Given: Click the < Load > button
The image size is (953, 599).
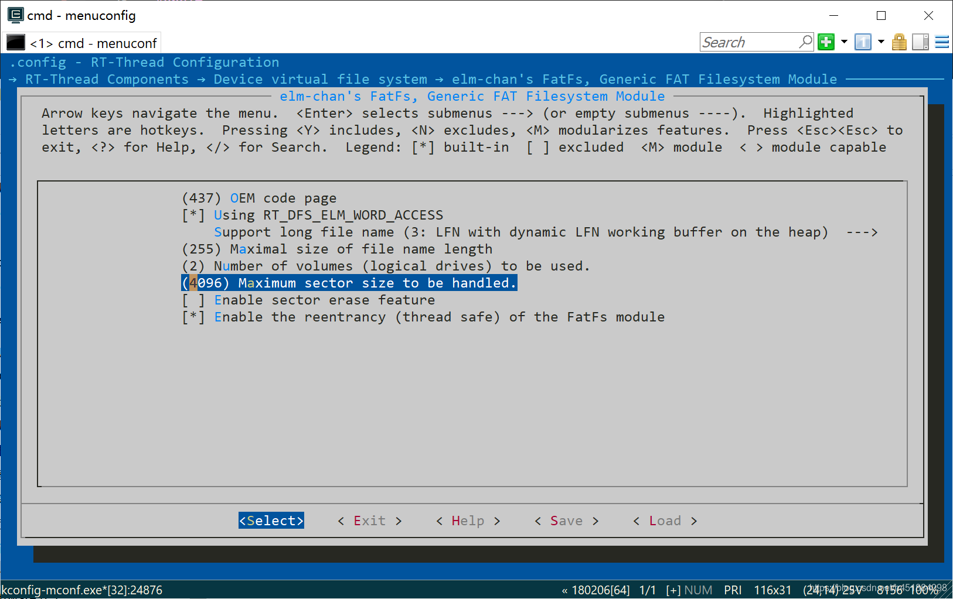Looking at the screenshot, I should (x=665, y=521).
